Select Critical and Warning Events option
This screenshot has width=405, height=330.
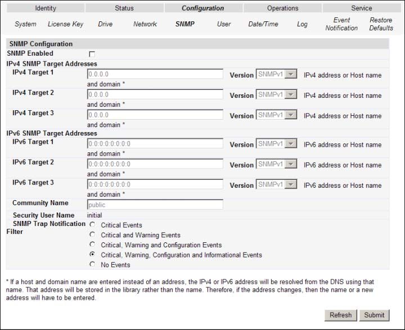[x=92, y=234]
